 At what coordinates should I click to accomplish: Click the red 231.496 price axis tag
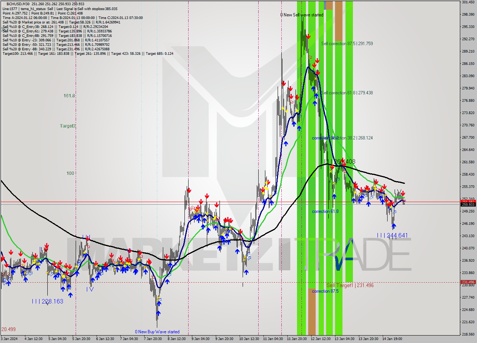coord(468,282)
